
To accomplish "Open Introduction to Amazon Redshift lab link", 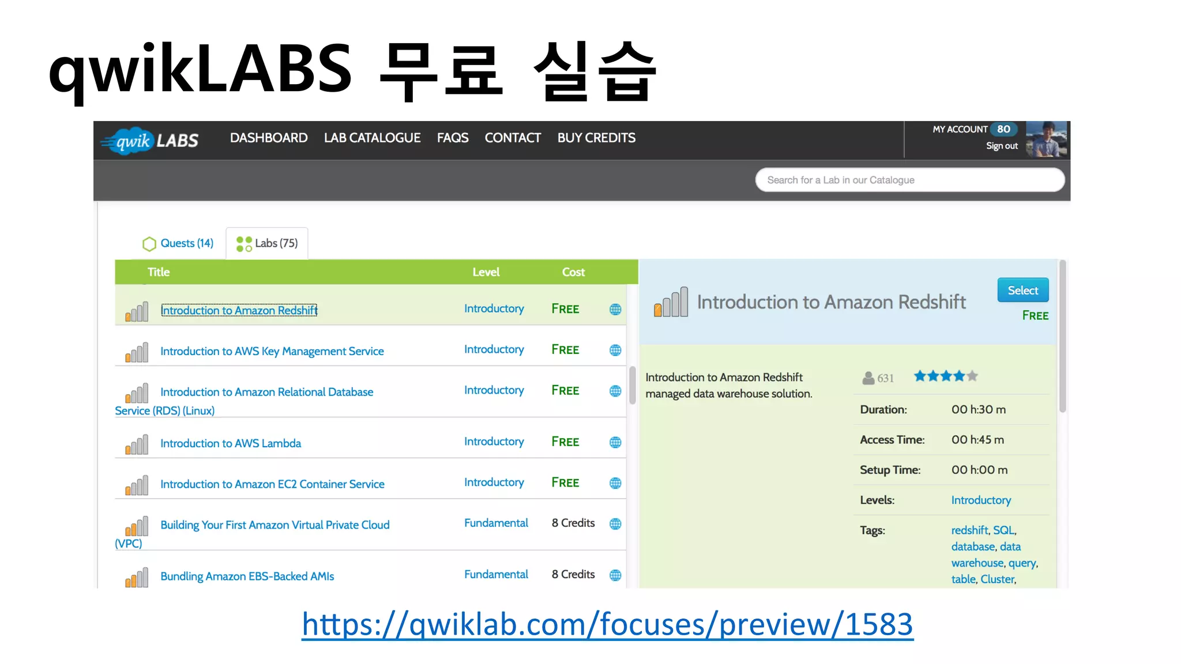I will (x=239, y=310).
